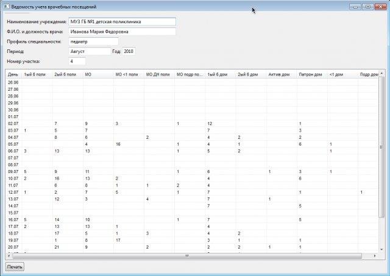The width and height of the screenshot is (390, 276).
Task: Sort by the День column header
Action: pyautogui.click(x=13, y=74)
